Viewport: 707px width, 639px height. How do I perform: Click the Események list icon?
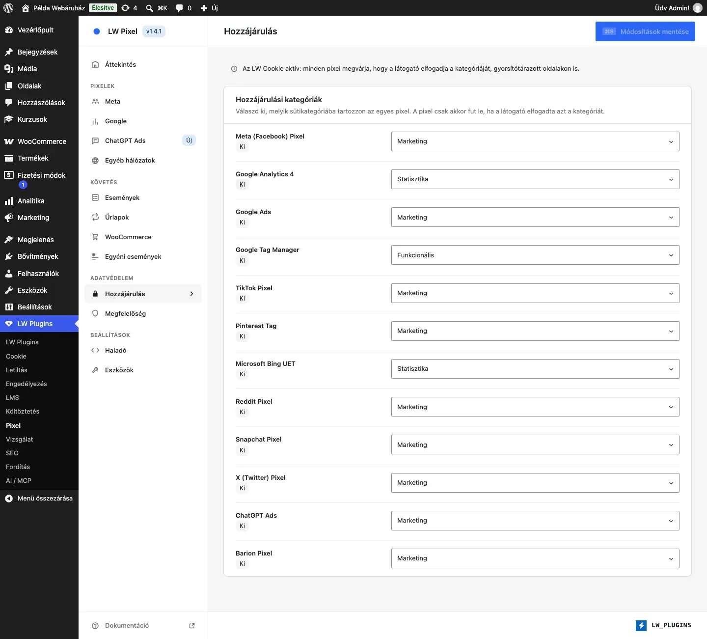95,198
